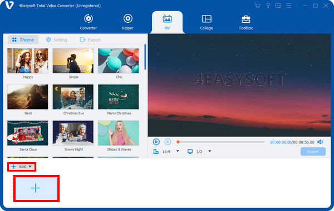334x211 pixels.
Task: Maximize the application window
Action: 316,6
